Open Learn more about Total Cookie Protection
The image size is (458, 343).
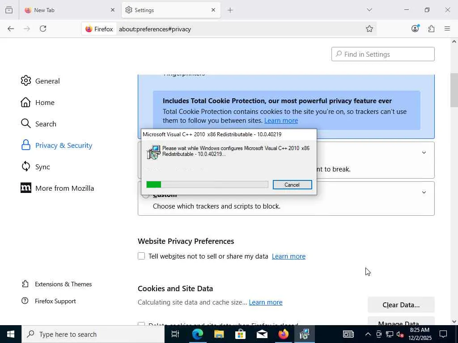click(x=281, y=121)
